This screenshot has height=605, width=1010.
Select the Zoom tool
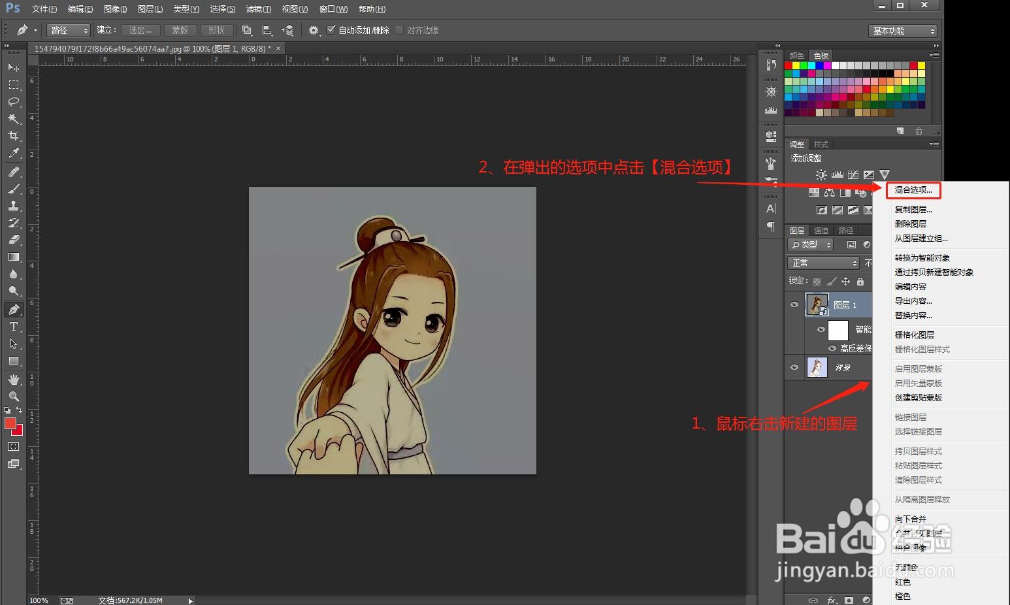coord(13,397)
